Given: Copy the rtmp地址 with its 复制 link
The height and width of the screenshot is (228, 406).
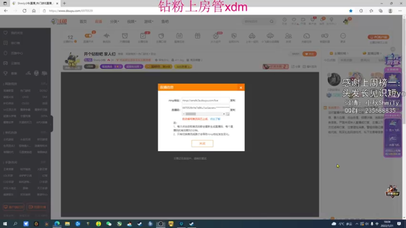Looking at the screenshot, I should (x=233, y=100).
